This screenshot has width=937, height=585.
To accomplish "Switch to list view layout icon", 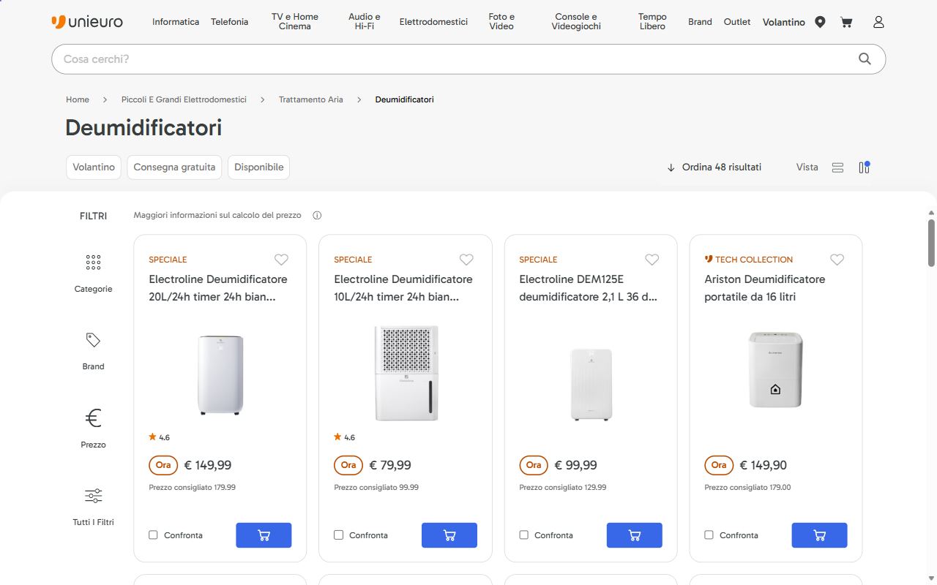I will coord(838,167).
